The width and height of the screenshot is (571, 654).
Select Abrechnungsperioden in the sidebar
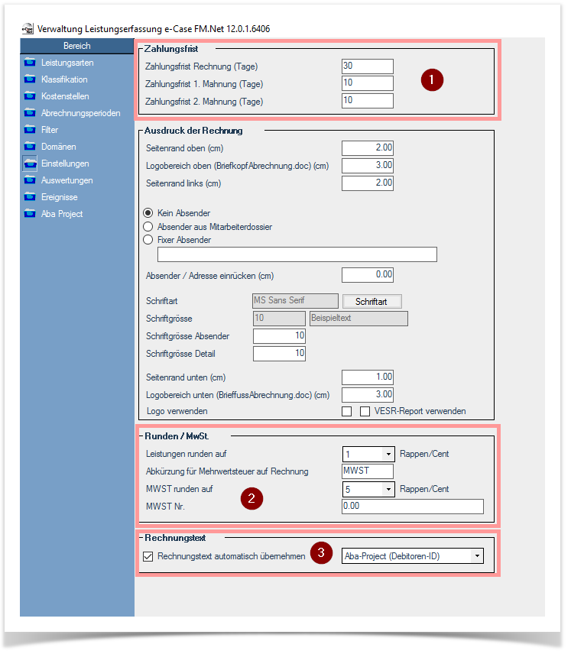80,113
